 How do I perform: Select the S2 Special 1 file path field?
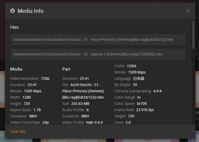98,54
